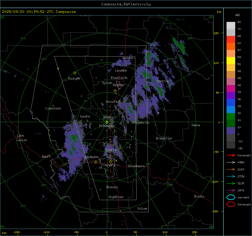The image size is (252, 236).
Task: Click the Lake Louise map label
Action: [22, 138]
